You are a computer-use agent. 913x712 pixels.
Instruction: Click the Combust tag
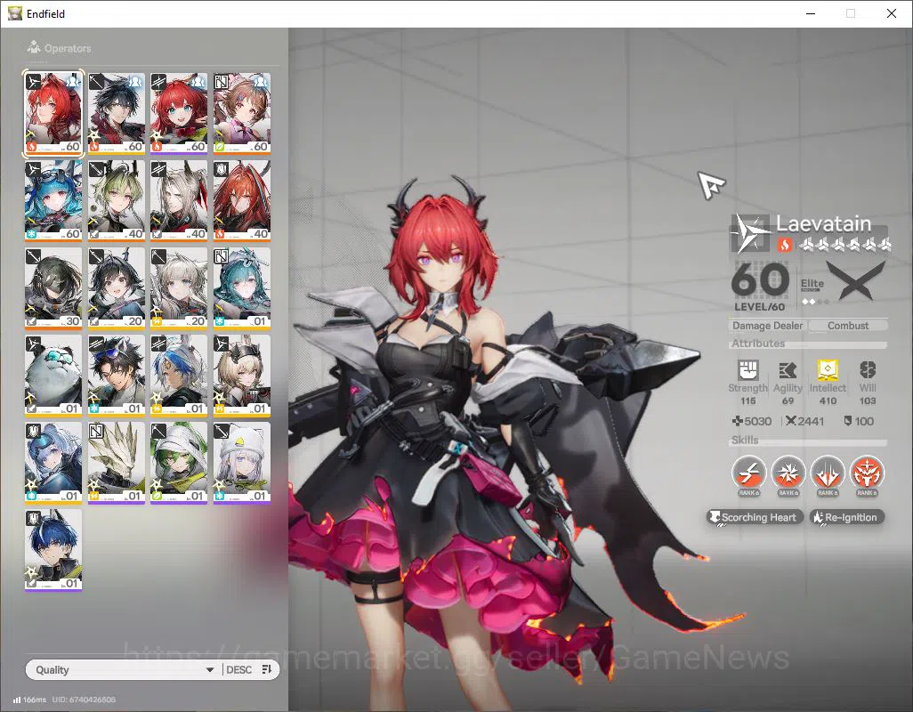(848, 326)
